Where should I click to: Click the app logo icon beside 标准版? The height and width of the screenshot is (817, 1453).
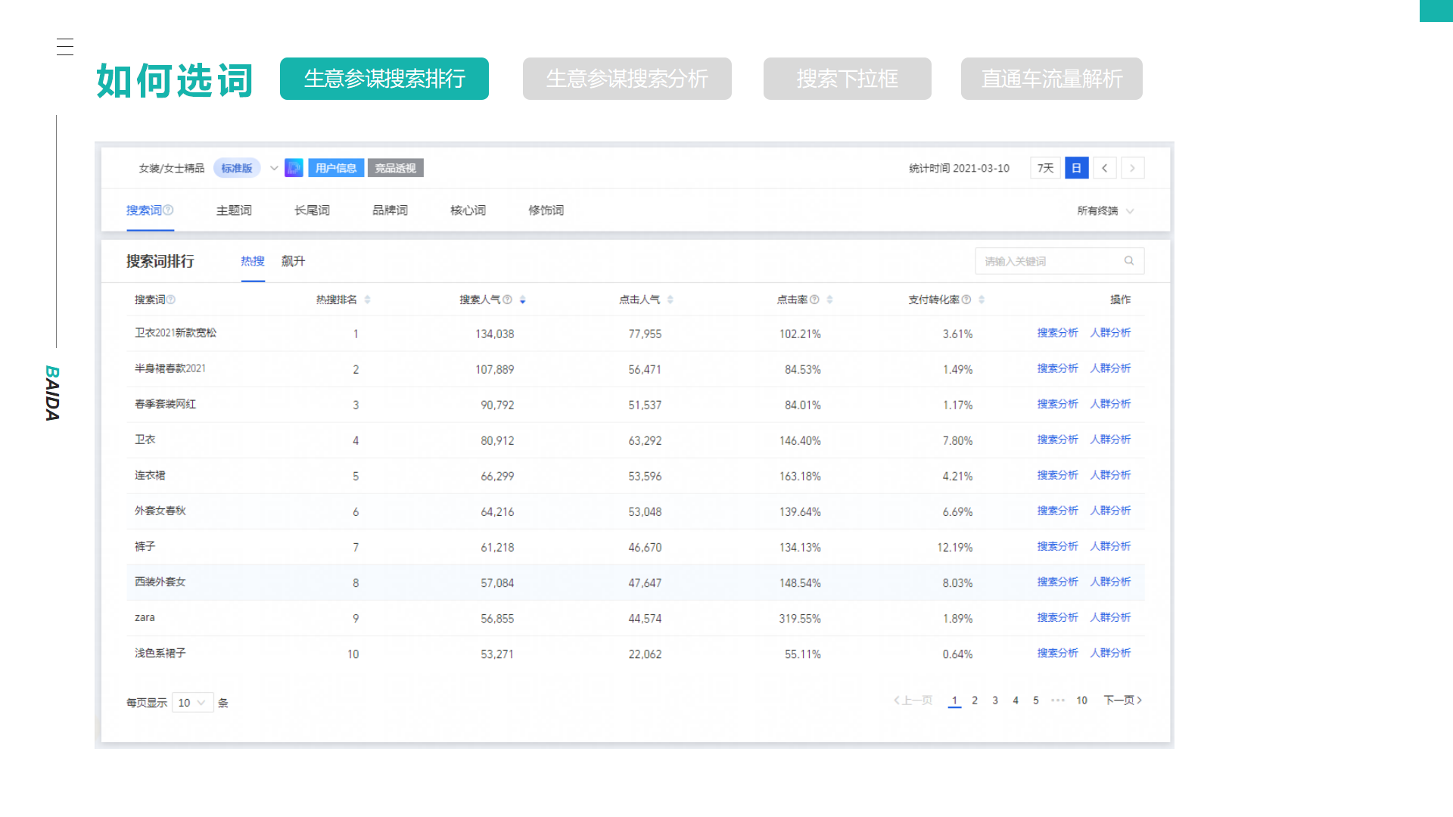pos(293,167)
